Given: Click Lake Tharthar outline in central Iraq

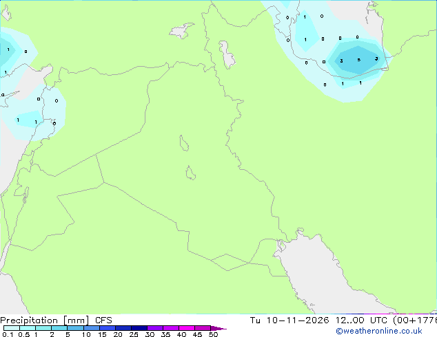Looking at the screenshot, I should click(x=183, y=143).
